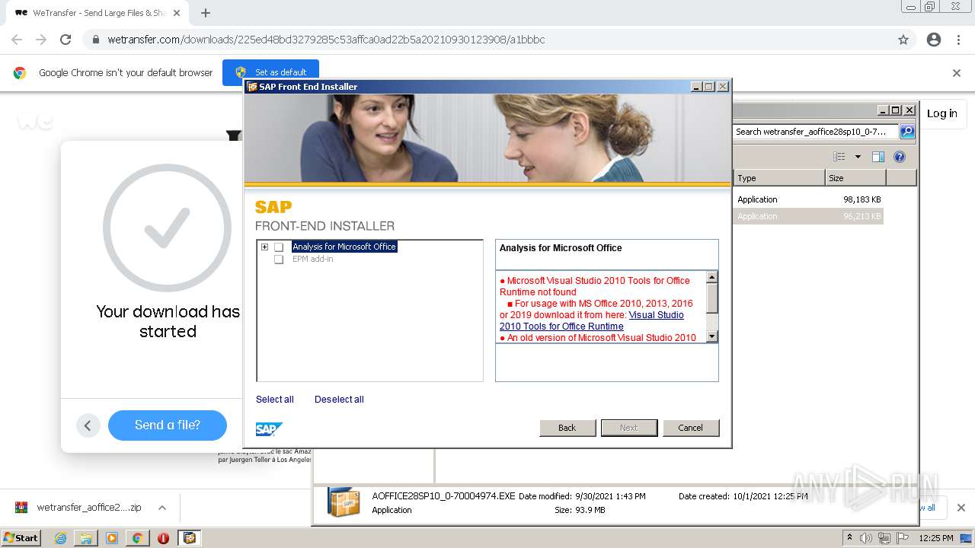
Task: Close the WeTransfer tab
Action: click(177, 13)
